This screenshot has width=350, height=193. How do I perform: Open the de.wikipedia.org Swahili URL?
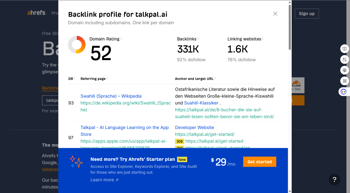[x=126, y=106]
